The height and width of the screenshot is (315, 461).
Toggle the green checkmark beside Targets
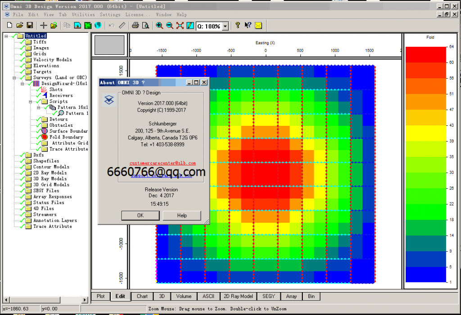(22, 71)
